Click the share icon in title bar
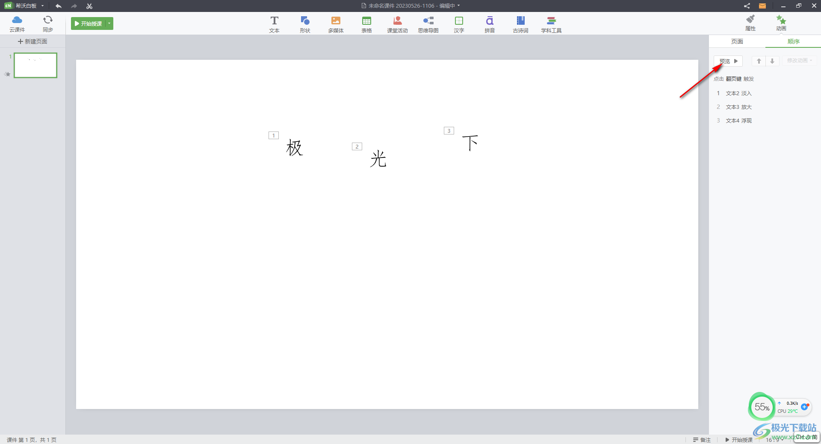 click(747, 6)
